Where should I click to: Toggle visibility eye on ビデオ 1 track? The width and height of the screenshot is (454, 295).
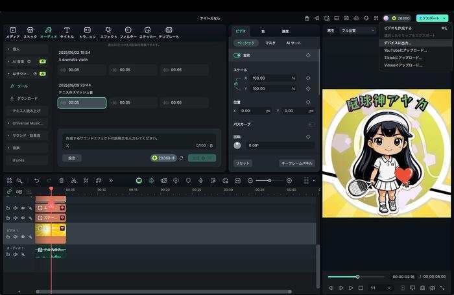(23, 237)
